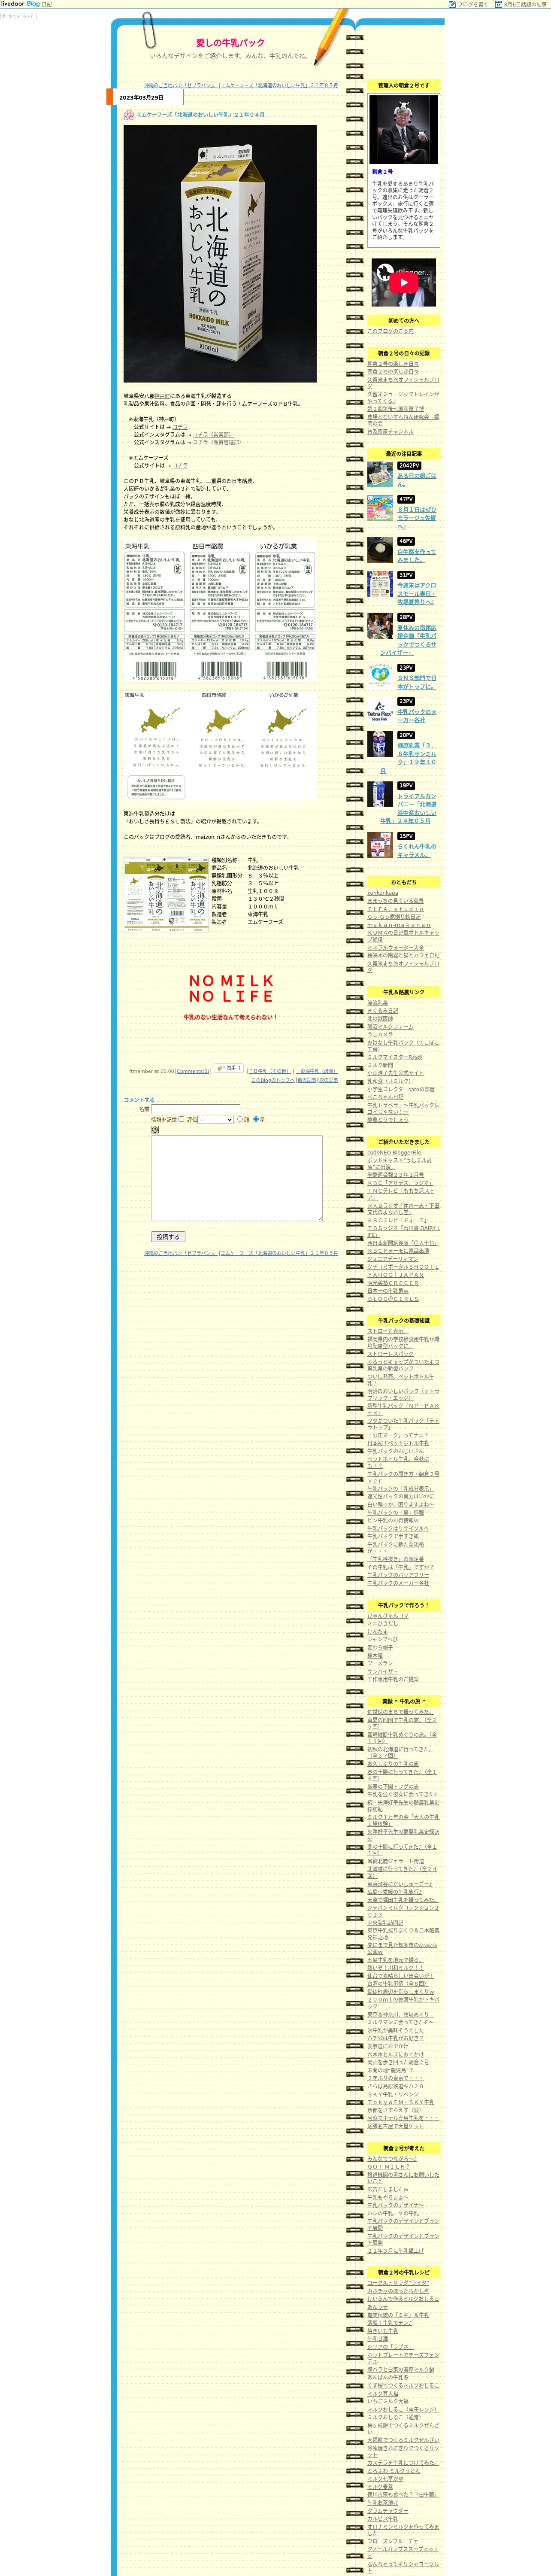The width and height of the screenshot is (551, 2576).
Task: Focus the comment text area
Action: (237, 1178)
